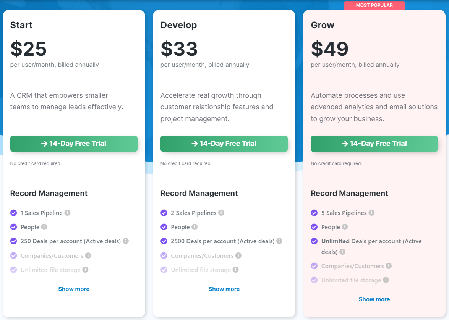The height and width of the screenshot is (320, 449).
Task: Start 14-Day Free Trial for Grow plan
Action: click(x=374, y=144)
